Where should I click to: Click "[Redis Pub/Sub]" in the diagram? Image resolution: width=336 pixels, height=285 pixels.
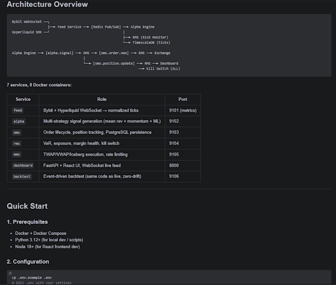[106, 27]
